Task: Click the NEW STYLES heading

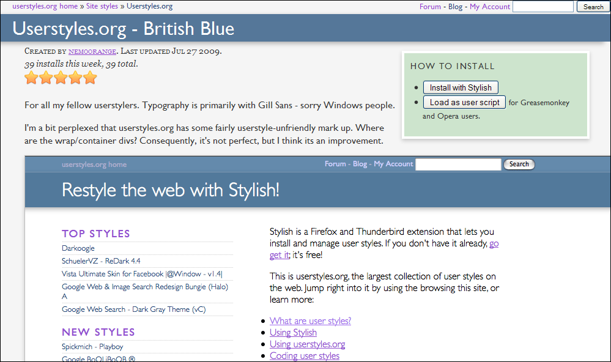Action: [98, 333]
